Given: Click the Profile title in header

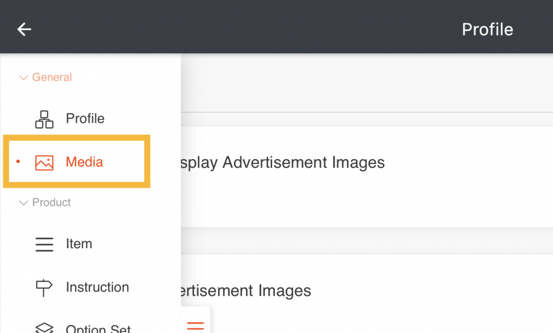Looking at the screenshot, I should tap(487, 29).
